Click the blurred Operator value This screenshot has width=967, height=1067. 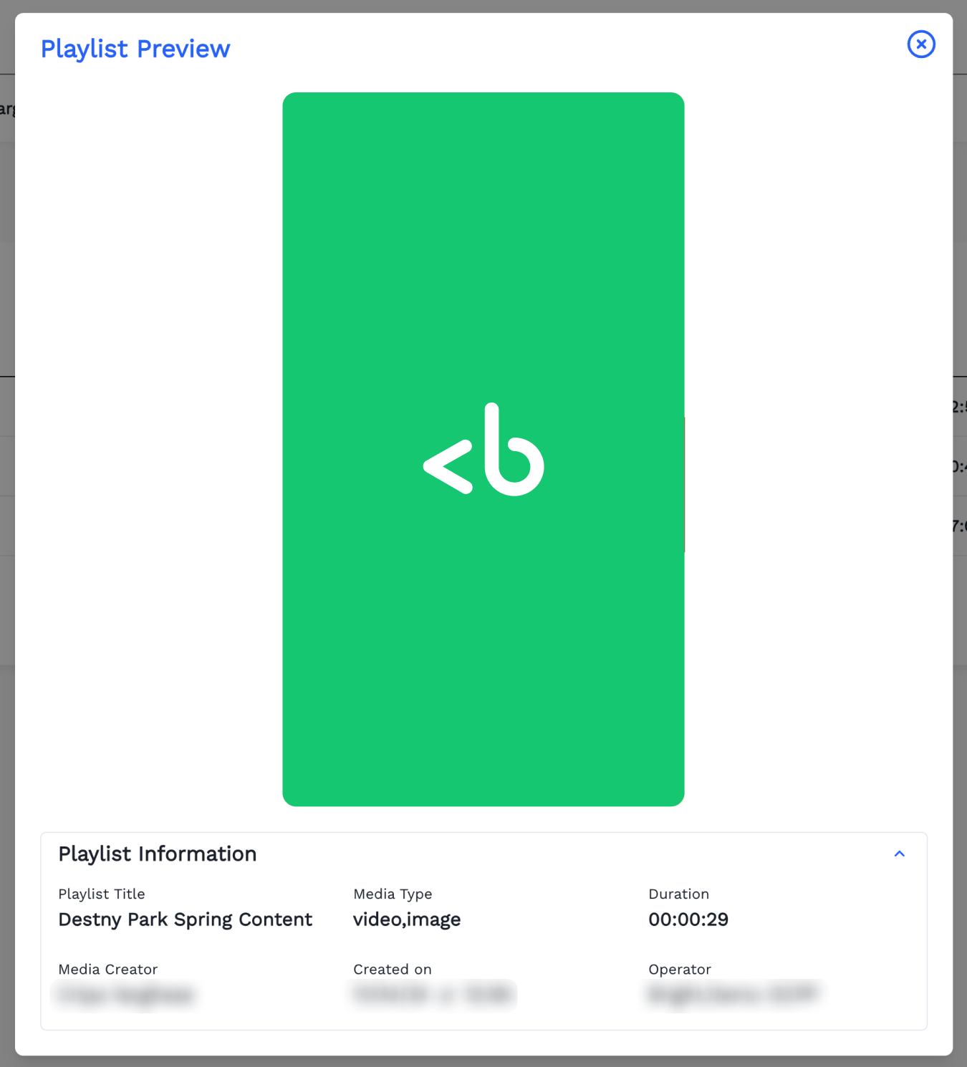tap(733, 994)
